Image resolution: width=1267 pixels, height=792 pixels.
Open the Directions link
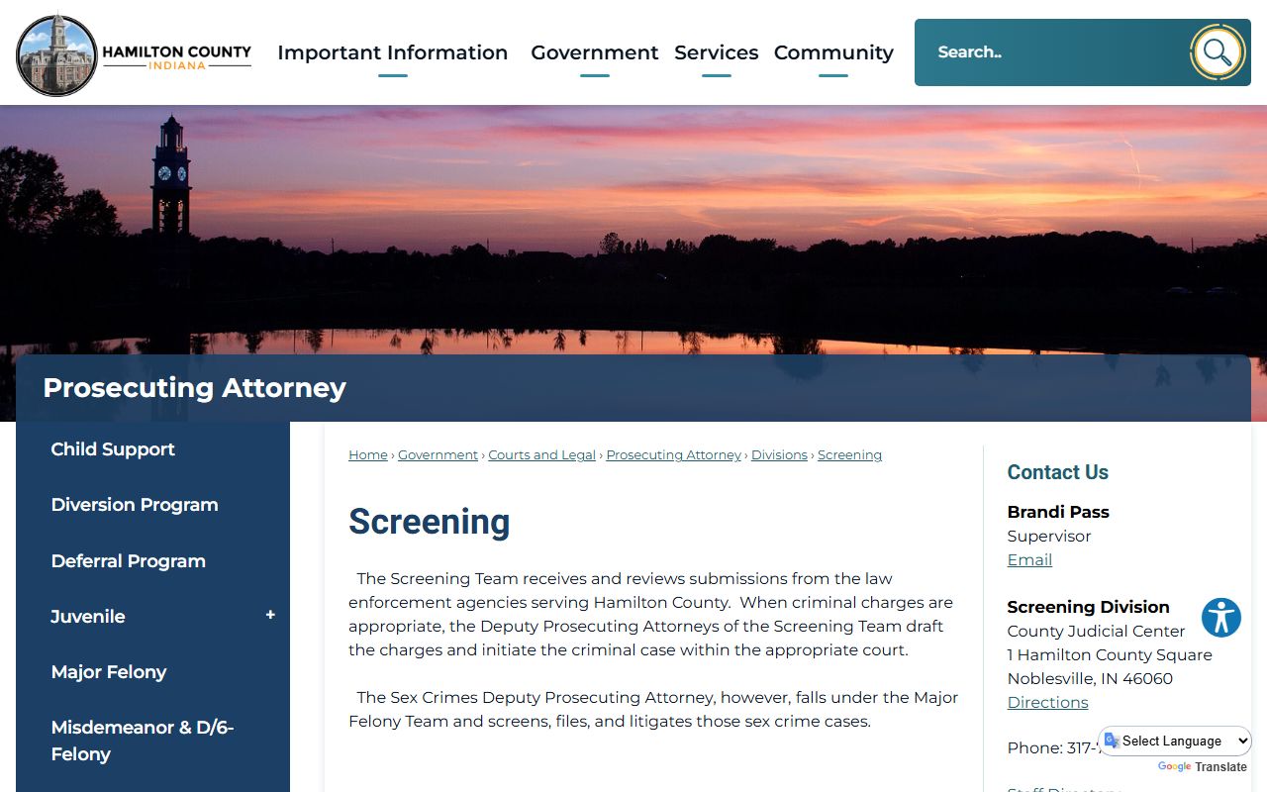click(x=1048, y=703)
